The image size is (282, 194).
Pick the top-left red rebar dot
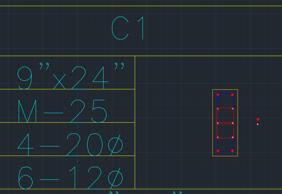[218, 95]
